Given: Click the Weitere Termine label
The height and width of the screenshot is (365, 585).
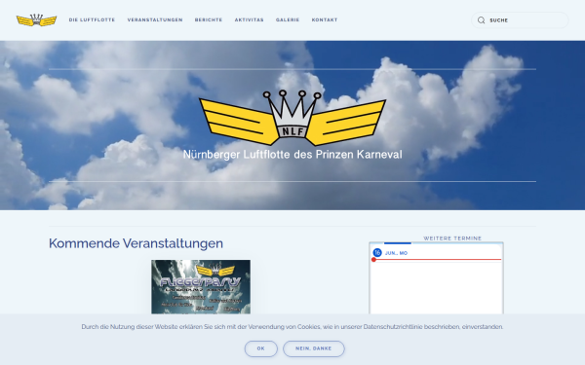Looking at the screenshot, I should click(x=452, y=238).
